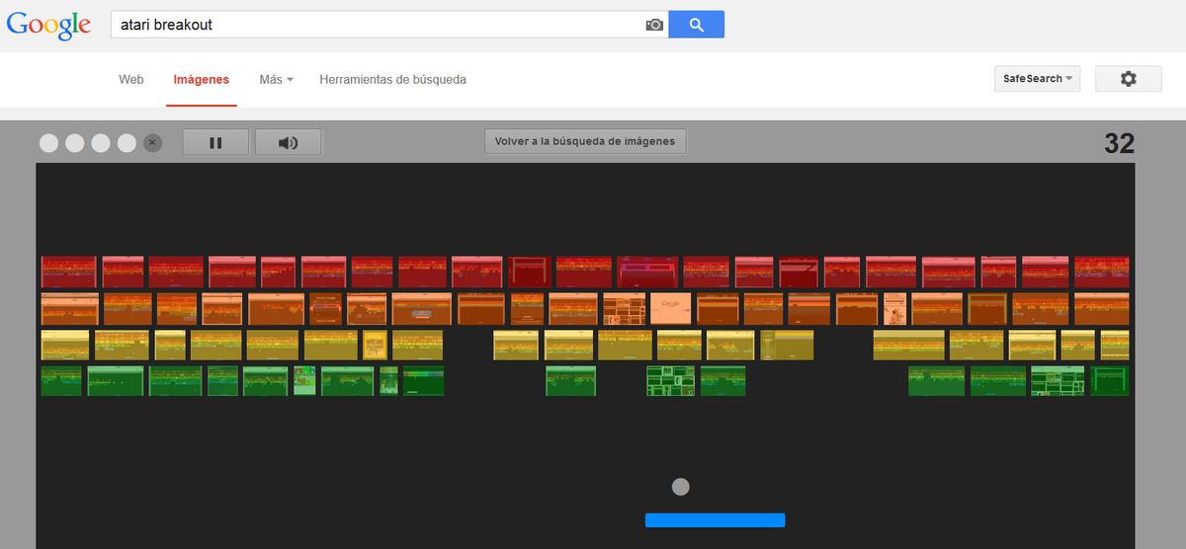Open the Más dropdown menu
Viewport: 1186px width, 549px height.
pos(277,79)
